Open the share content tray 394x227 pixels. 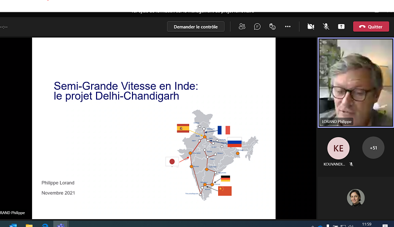pyautogui.click(x=341, y=27)
